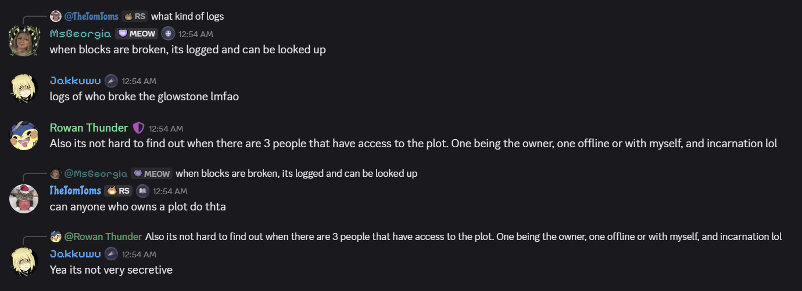Click MsGeorgia's large profile avatar
The image size is (802, 291).
24,41
